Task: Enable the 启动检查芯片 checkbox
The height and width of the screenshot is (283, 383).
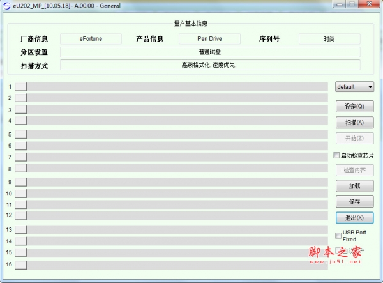Action: (x=336, y=155)
